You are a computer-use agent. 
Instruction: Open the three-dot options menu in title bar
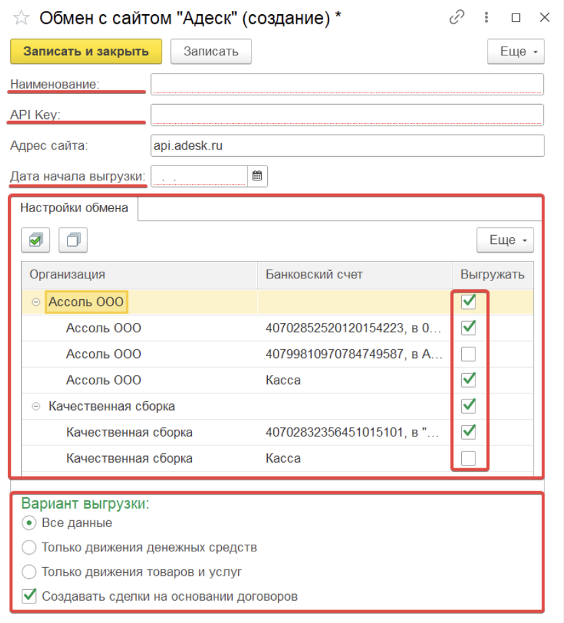click(486, 18)
